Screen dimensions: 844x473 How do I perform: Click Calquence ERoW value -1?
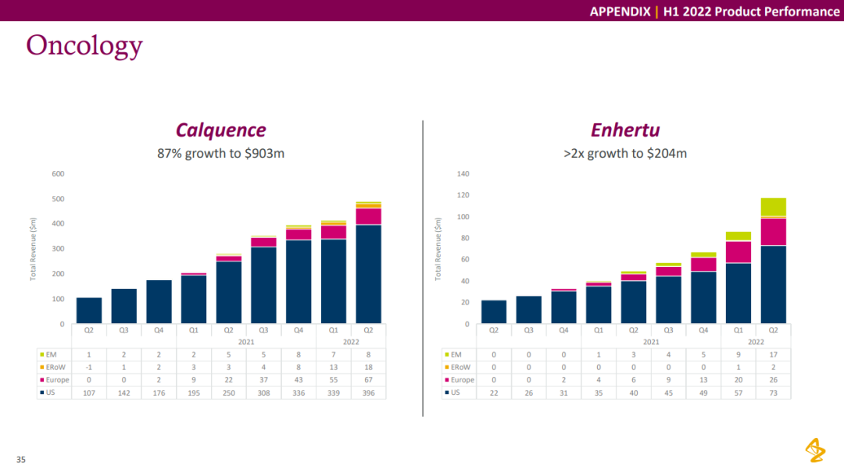pyautogui.click(x=89, y=368)
